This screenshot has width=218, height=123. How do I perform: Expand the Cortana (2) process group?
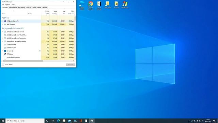[x=2, y=51]
